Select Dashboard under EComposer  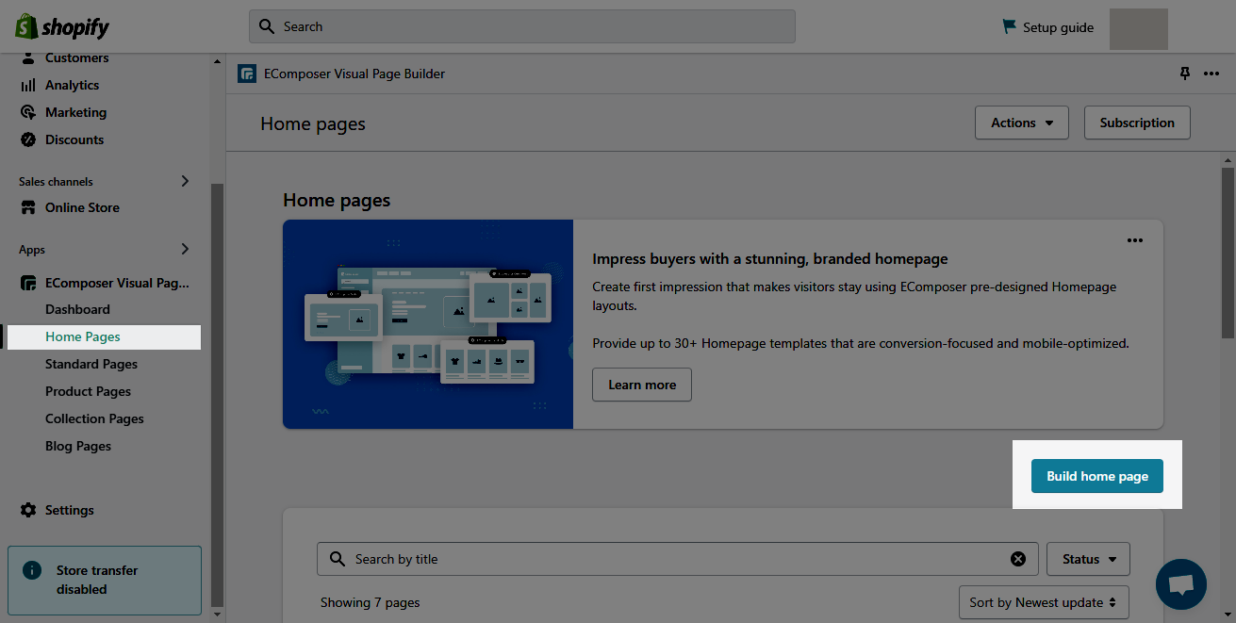77,309
